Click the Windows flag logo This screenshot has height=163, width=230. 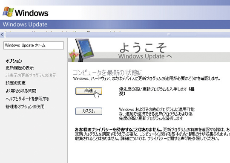8,12
